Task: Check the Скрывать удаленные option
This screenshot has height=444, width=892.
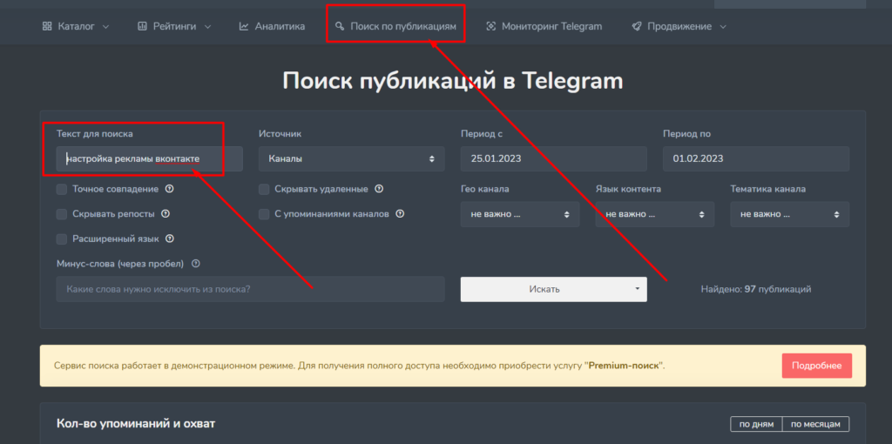Action: (x=264, y=189)
